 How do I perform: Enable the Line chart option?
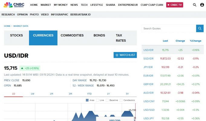coord(98,100)
